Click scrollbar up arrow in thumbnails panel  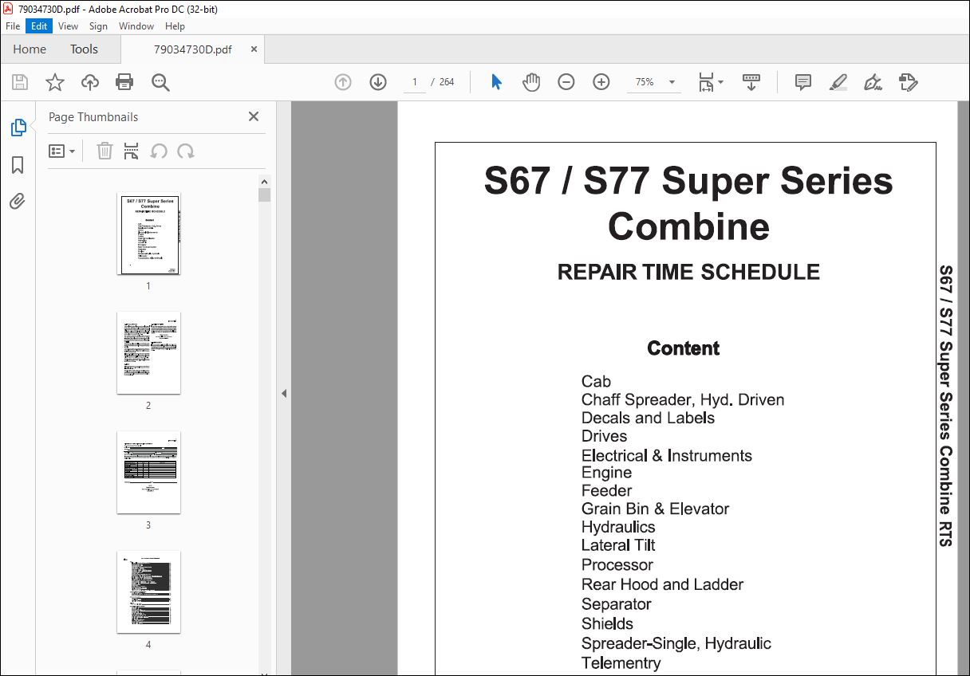(x=265, y=182)
